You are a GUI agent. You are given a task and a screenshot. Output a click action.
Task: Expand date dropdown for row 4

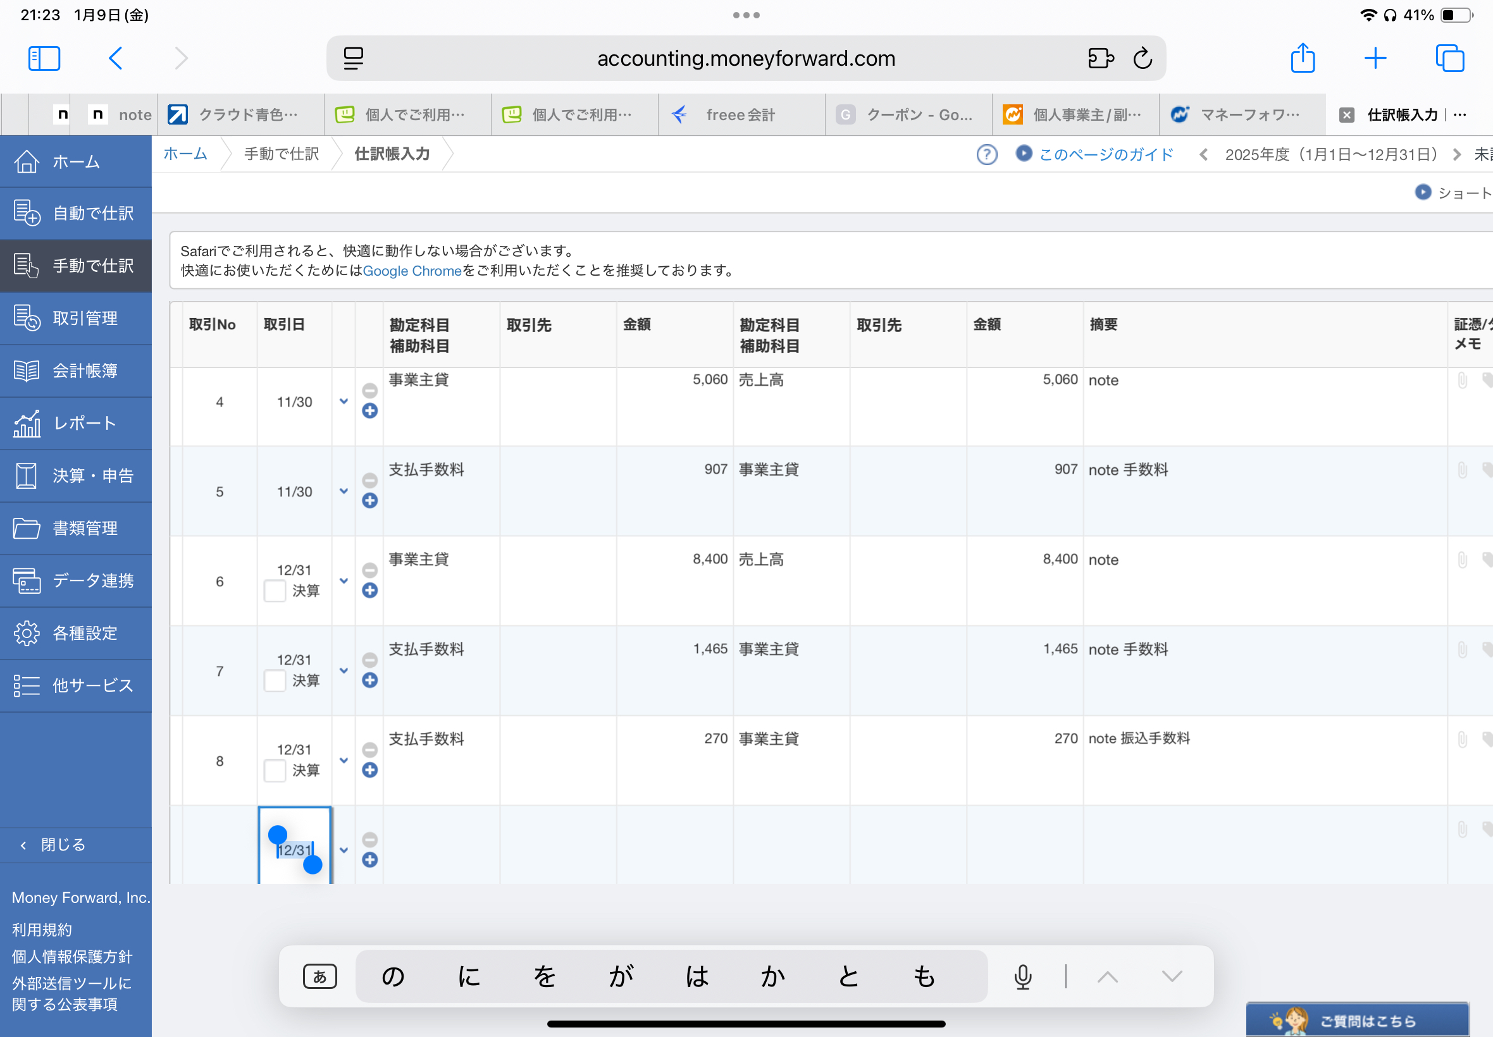tap(344, 402)
